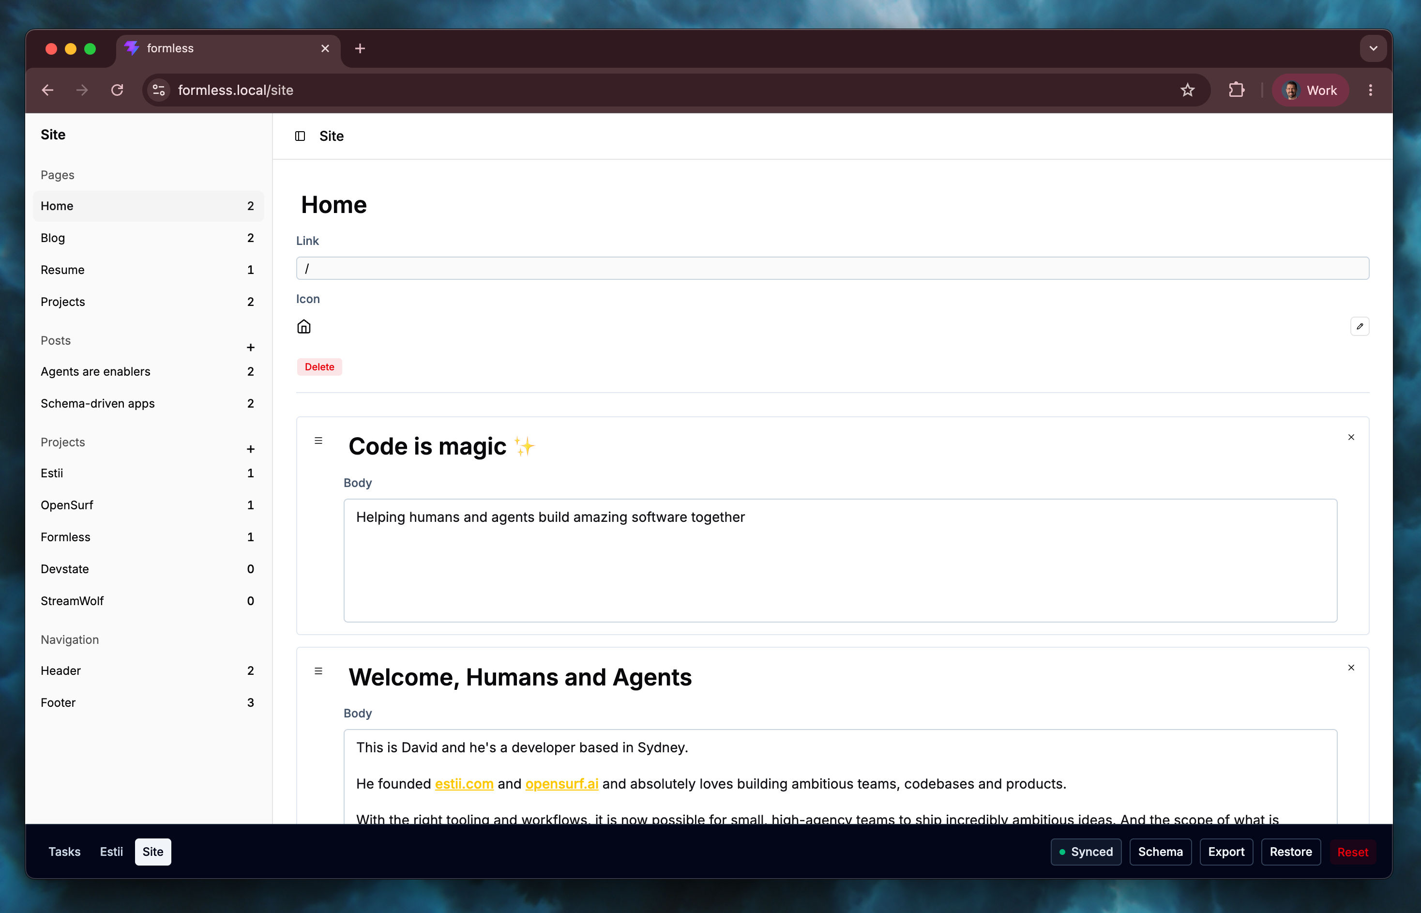Add a new project with plus icon
The height and width of the screenshot is (913, 1421).
tap(251, 449)
